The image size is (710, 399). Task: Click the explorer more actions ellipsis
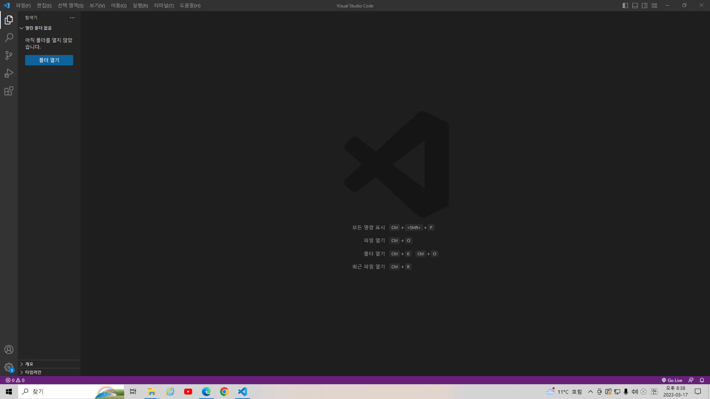tap(72, 18)
